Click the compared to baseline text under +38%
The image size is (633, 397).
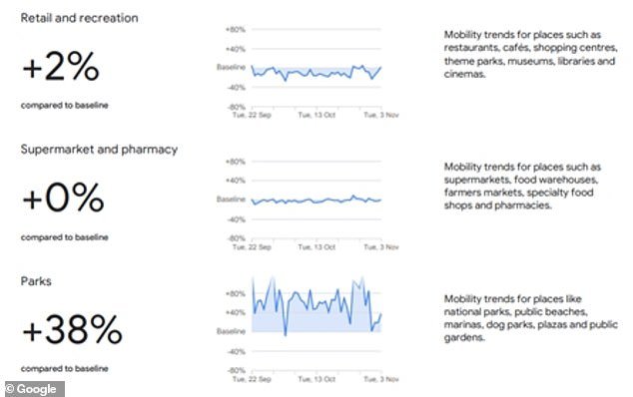(65, 369)
